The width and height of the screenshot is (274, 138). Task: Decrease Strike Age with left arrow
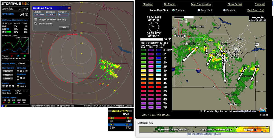[18, 71]
